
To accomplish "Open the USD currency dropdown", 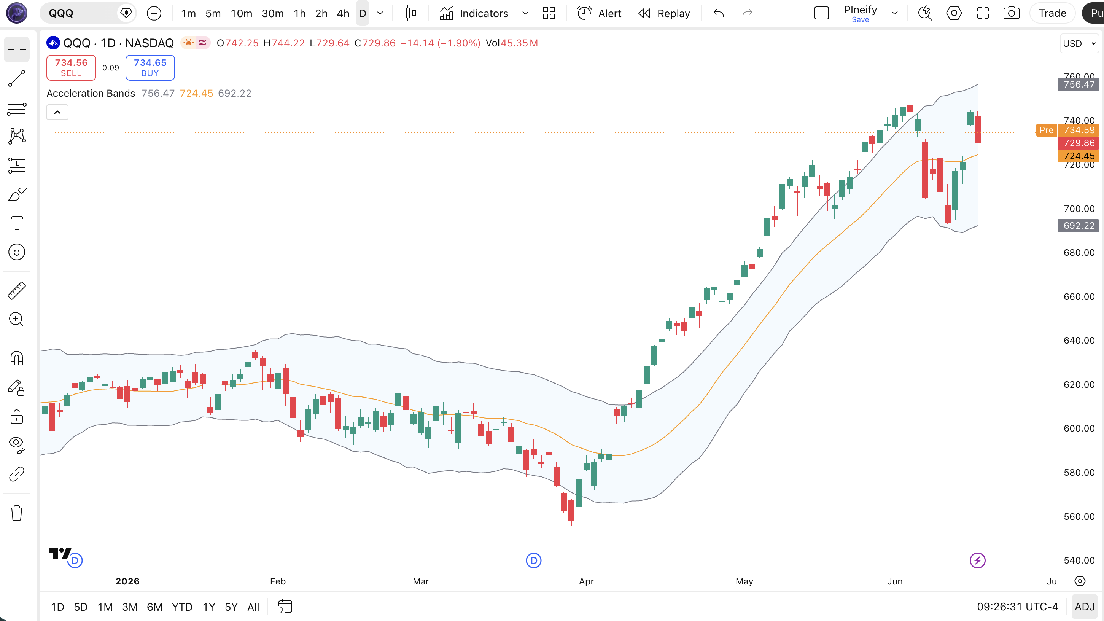I will tap(1079, 43).
